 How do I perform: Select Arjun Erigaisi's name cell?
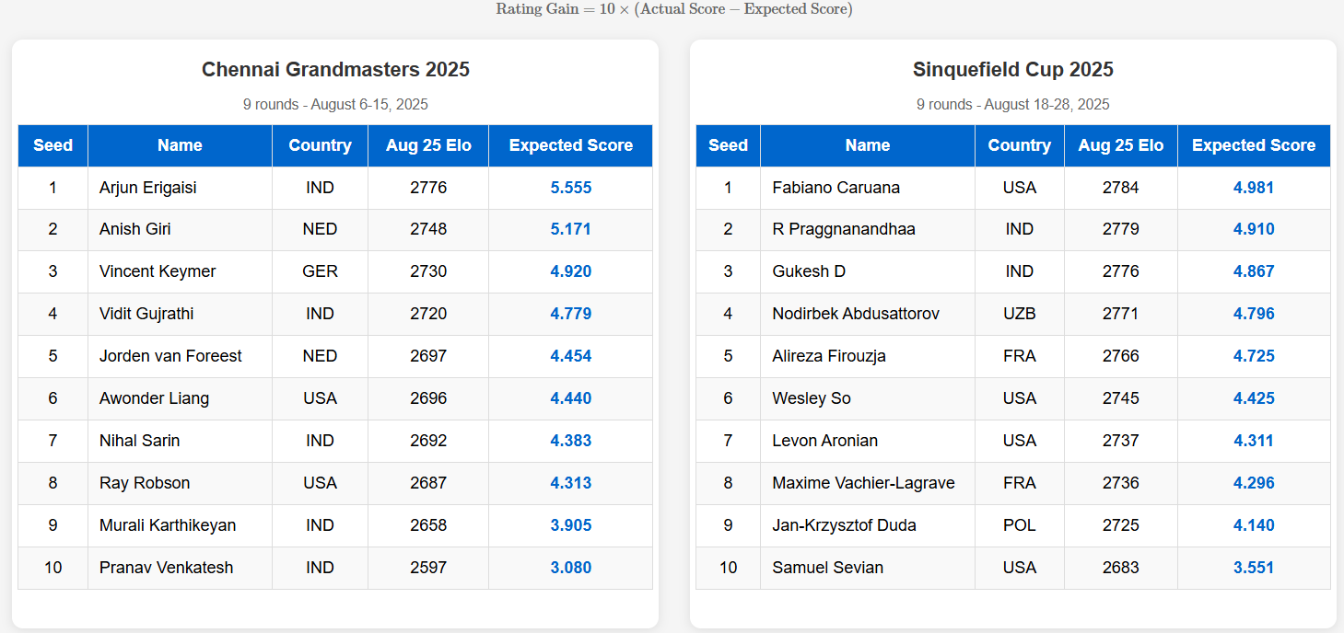tap(148, 188)
